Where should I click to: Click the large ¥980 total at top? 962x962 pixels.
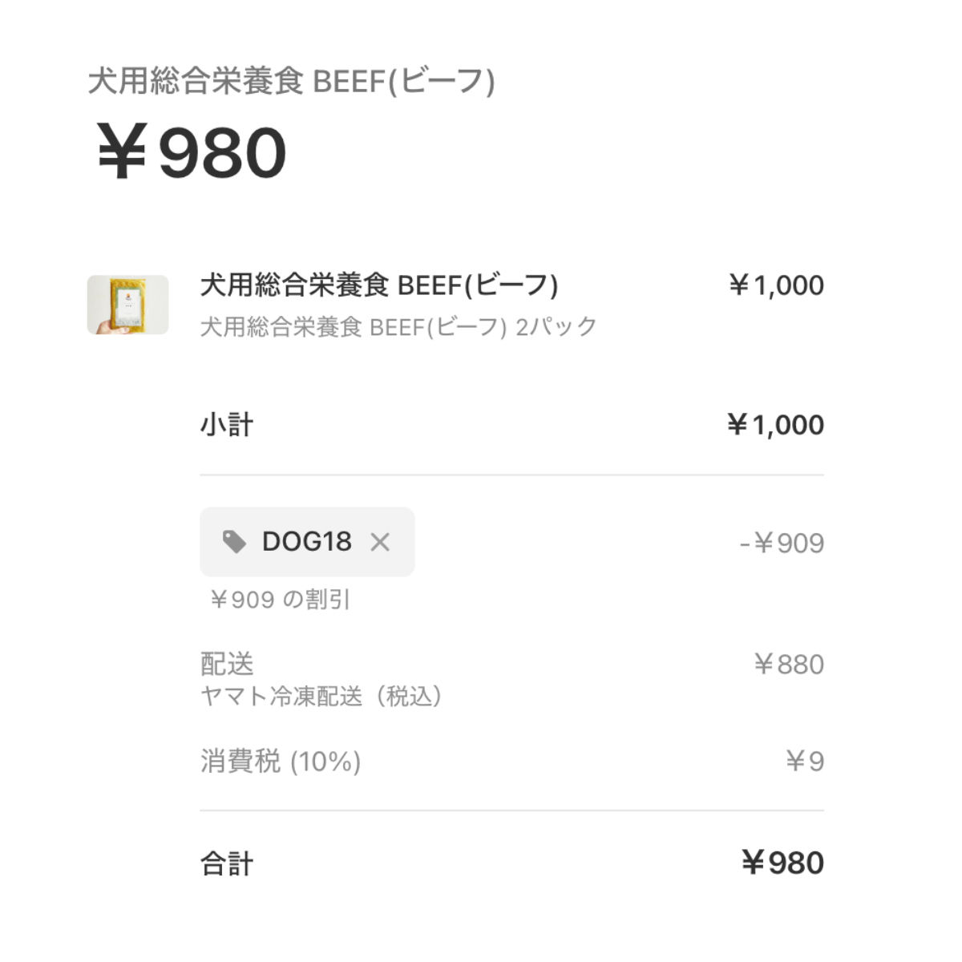click(191, 152)
